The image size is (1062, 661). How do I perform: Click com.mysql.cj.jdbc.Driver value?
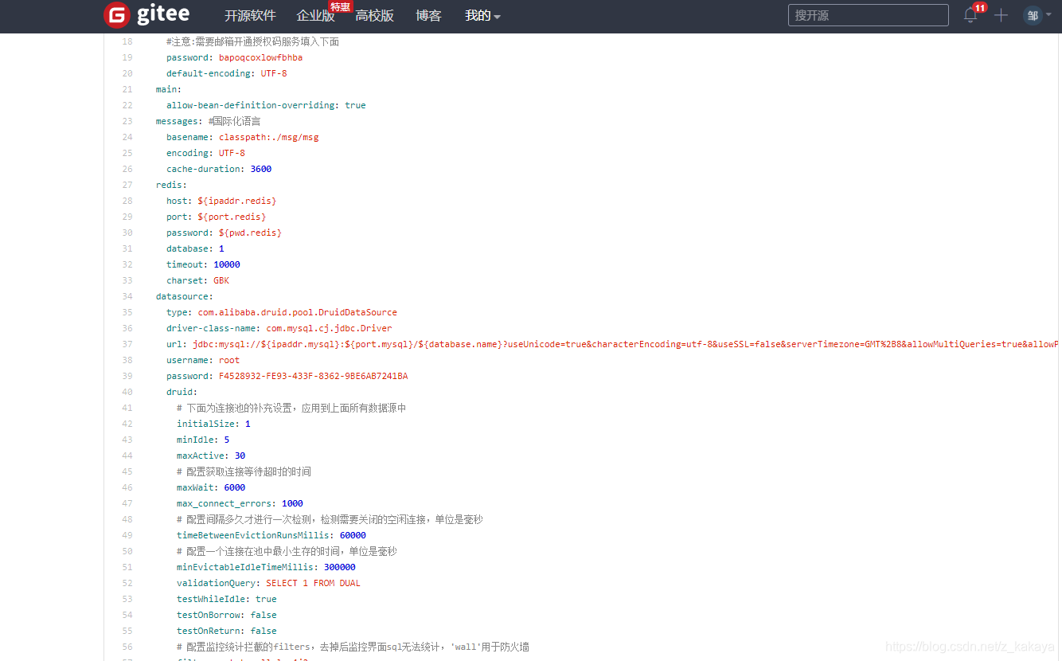tap(329, 328)
